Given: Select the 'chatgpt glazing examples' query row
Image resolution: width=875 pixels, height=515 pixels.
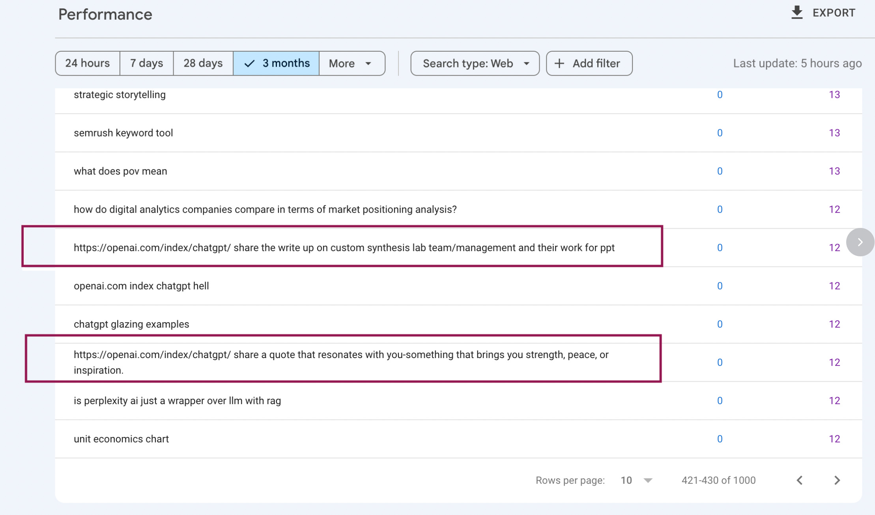Looking at the screenshot, I should 131,324.
